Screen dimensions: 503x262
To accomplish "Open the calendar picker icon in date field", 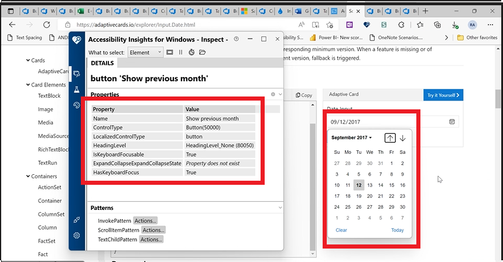I will pyautogui.click(x=452, y=122).
